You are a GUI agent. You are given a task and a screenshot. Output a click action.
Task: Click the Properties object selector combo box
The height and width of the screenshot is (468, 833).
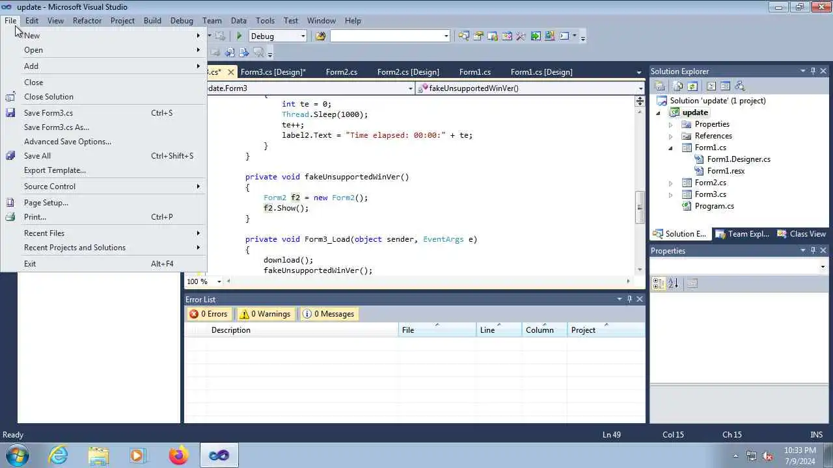[739, 266]
